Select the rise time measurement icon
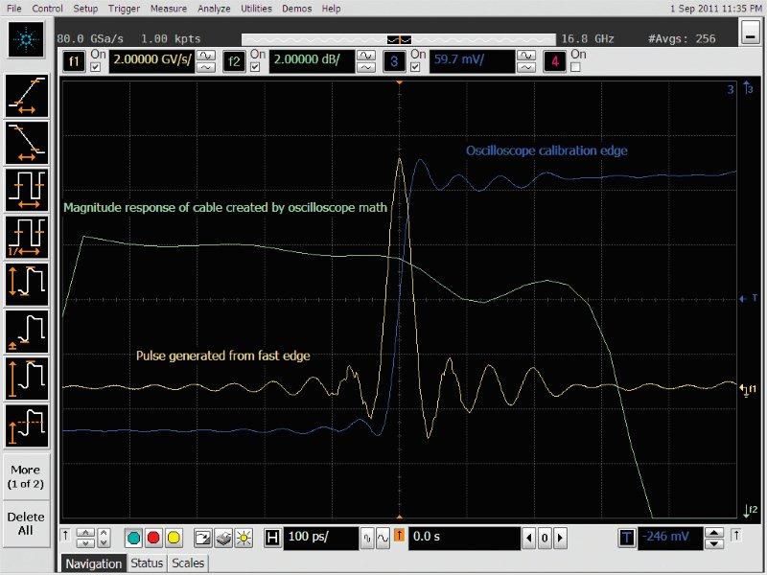The height and width of the screenshot is (575, 767). pos(27,94)
